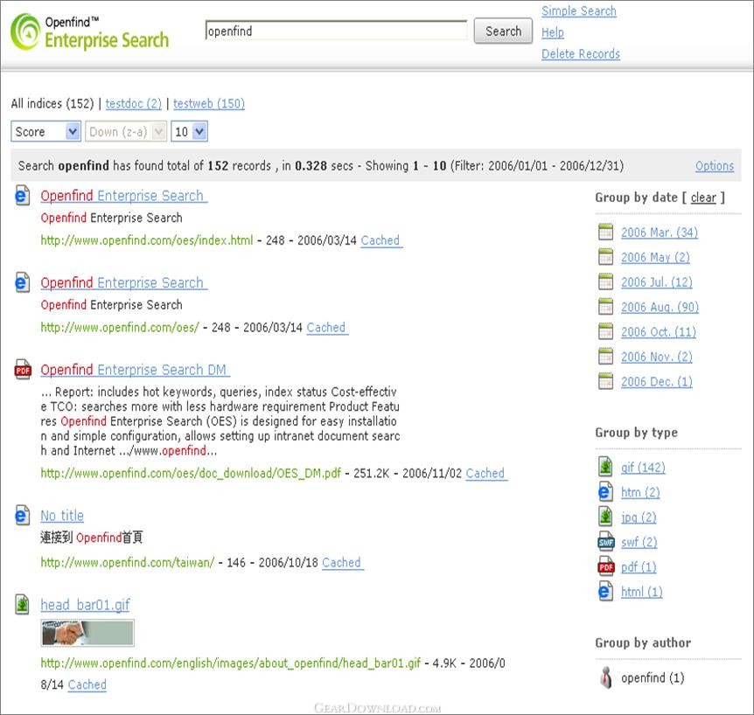Open the No title result link
This screenshot has width=754, height=715.
point(62,516)
